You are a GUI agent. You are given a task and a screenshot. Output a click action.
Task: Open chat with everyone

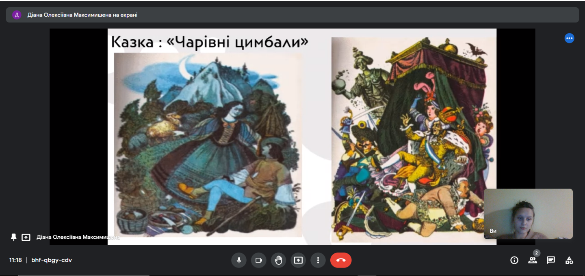[x=551, y=260]
